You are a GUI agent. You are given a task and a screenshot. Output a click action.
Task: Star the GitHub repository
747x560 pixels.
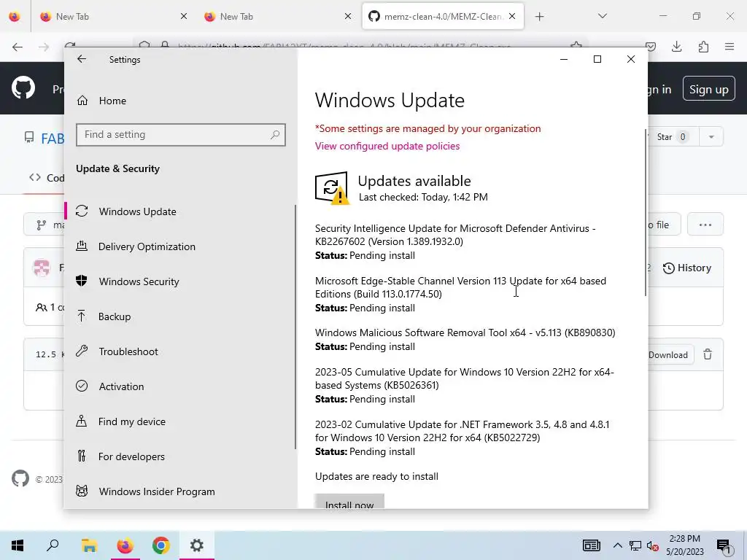[672, 136]
